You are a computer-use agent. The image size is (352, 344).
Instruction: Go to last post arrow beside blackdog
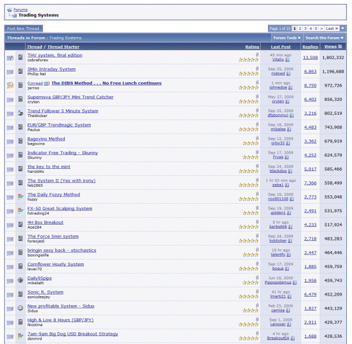click(x=290, y=171)
